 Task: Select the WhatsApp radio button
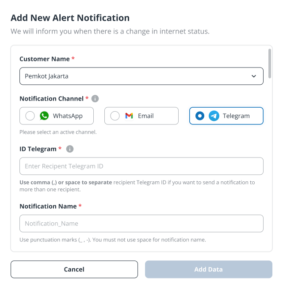[30, 116]
